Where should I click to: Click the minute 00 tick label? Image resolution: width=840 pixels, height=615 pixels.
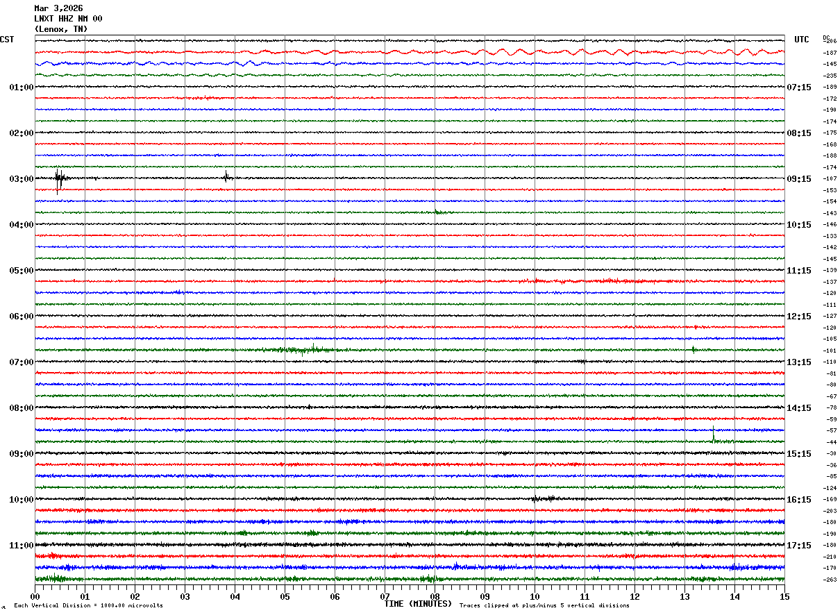35,596
